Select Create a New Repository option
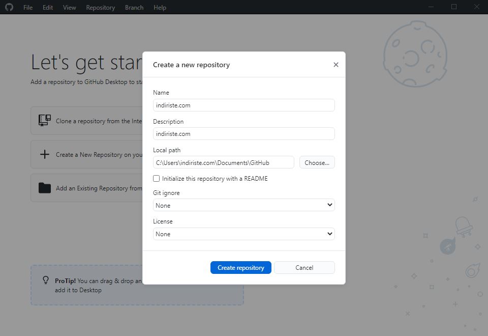488x336 pixels. click(x=87, y=155)
